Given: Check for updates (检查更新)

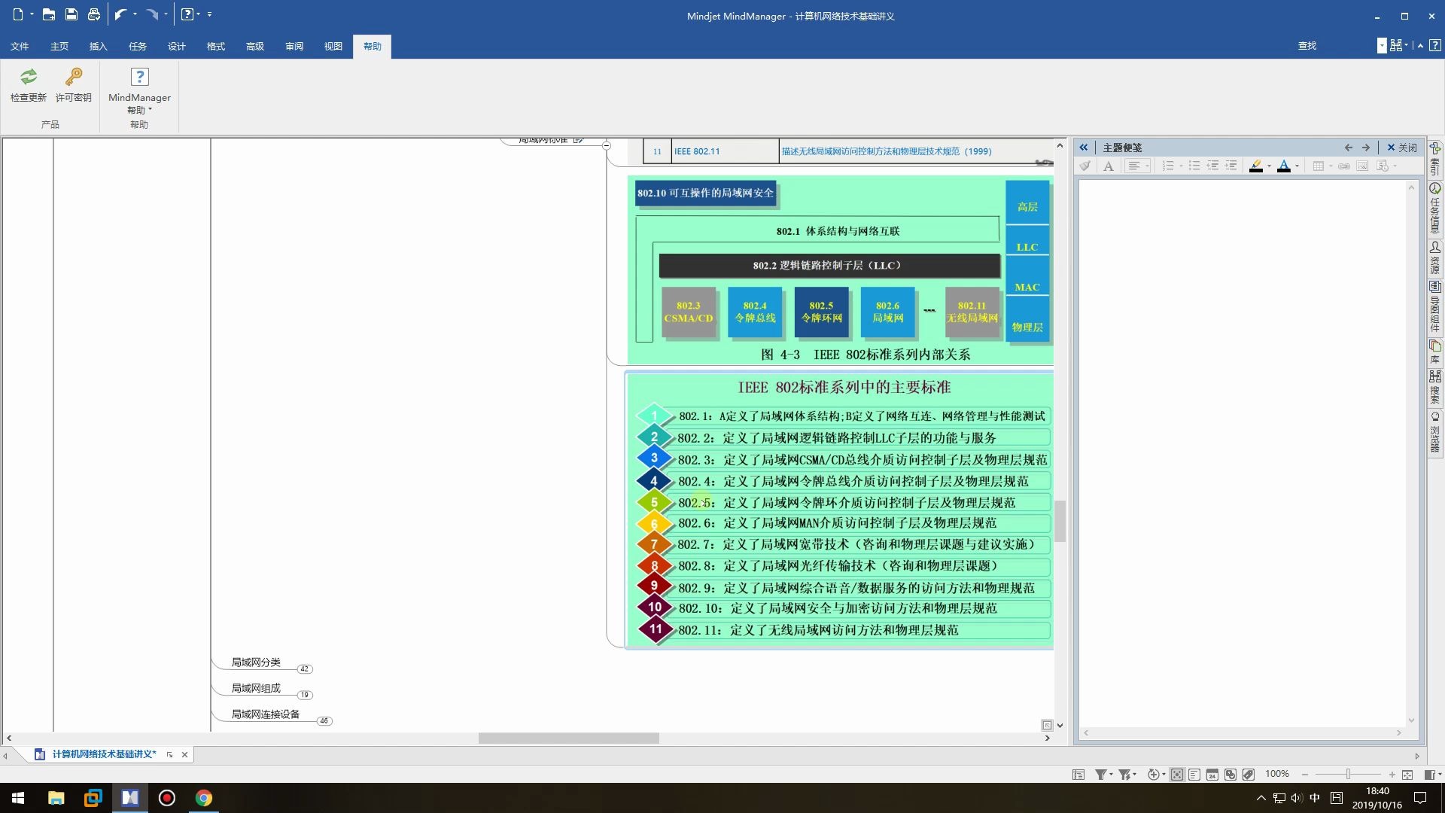Looking at the screenshot, I should [29, 85].
